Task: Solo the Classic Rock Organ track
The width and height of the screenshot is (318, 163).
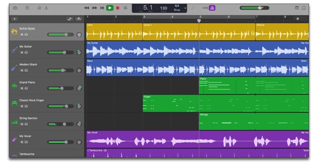Action: [x=26, y=106]
